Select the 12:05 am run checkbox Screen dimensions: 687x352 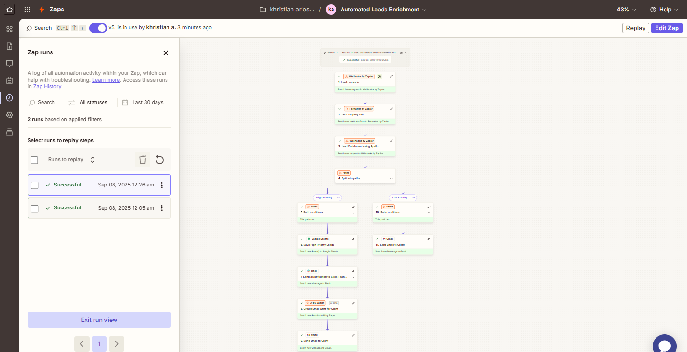click(x=35, y=208)
